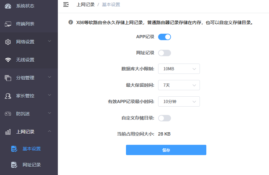Click the network settings gear icon

8,42
